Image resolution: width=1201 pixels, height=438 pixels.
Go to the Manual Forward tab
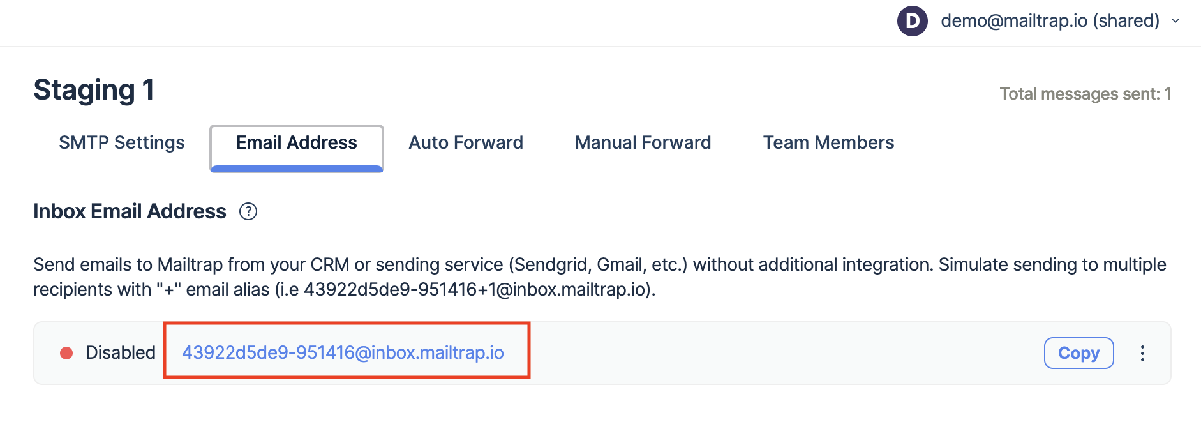pyautogui.click(x=643, y=142)
